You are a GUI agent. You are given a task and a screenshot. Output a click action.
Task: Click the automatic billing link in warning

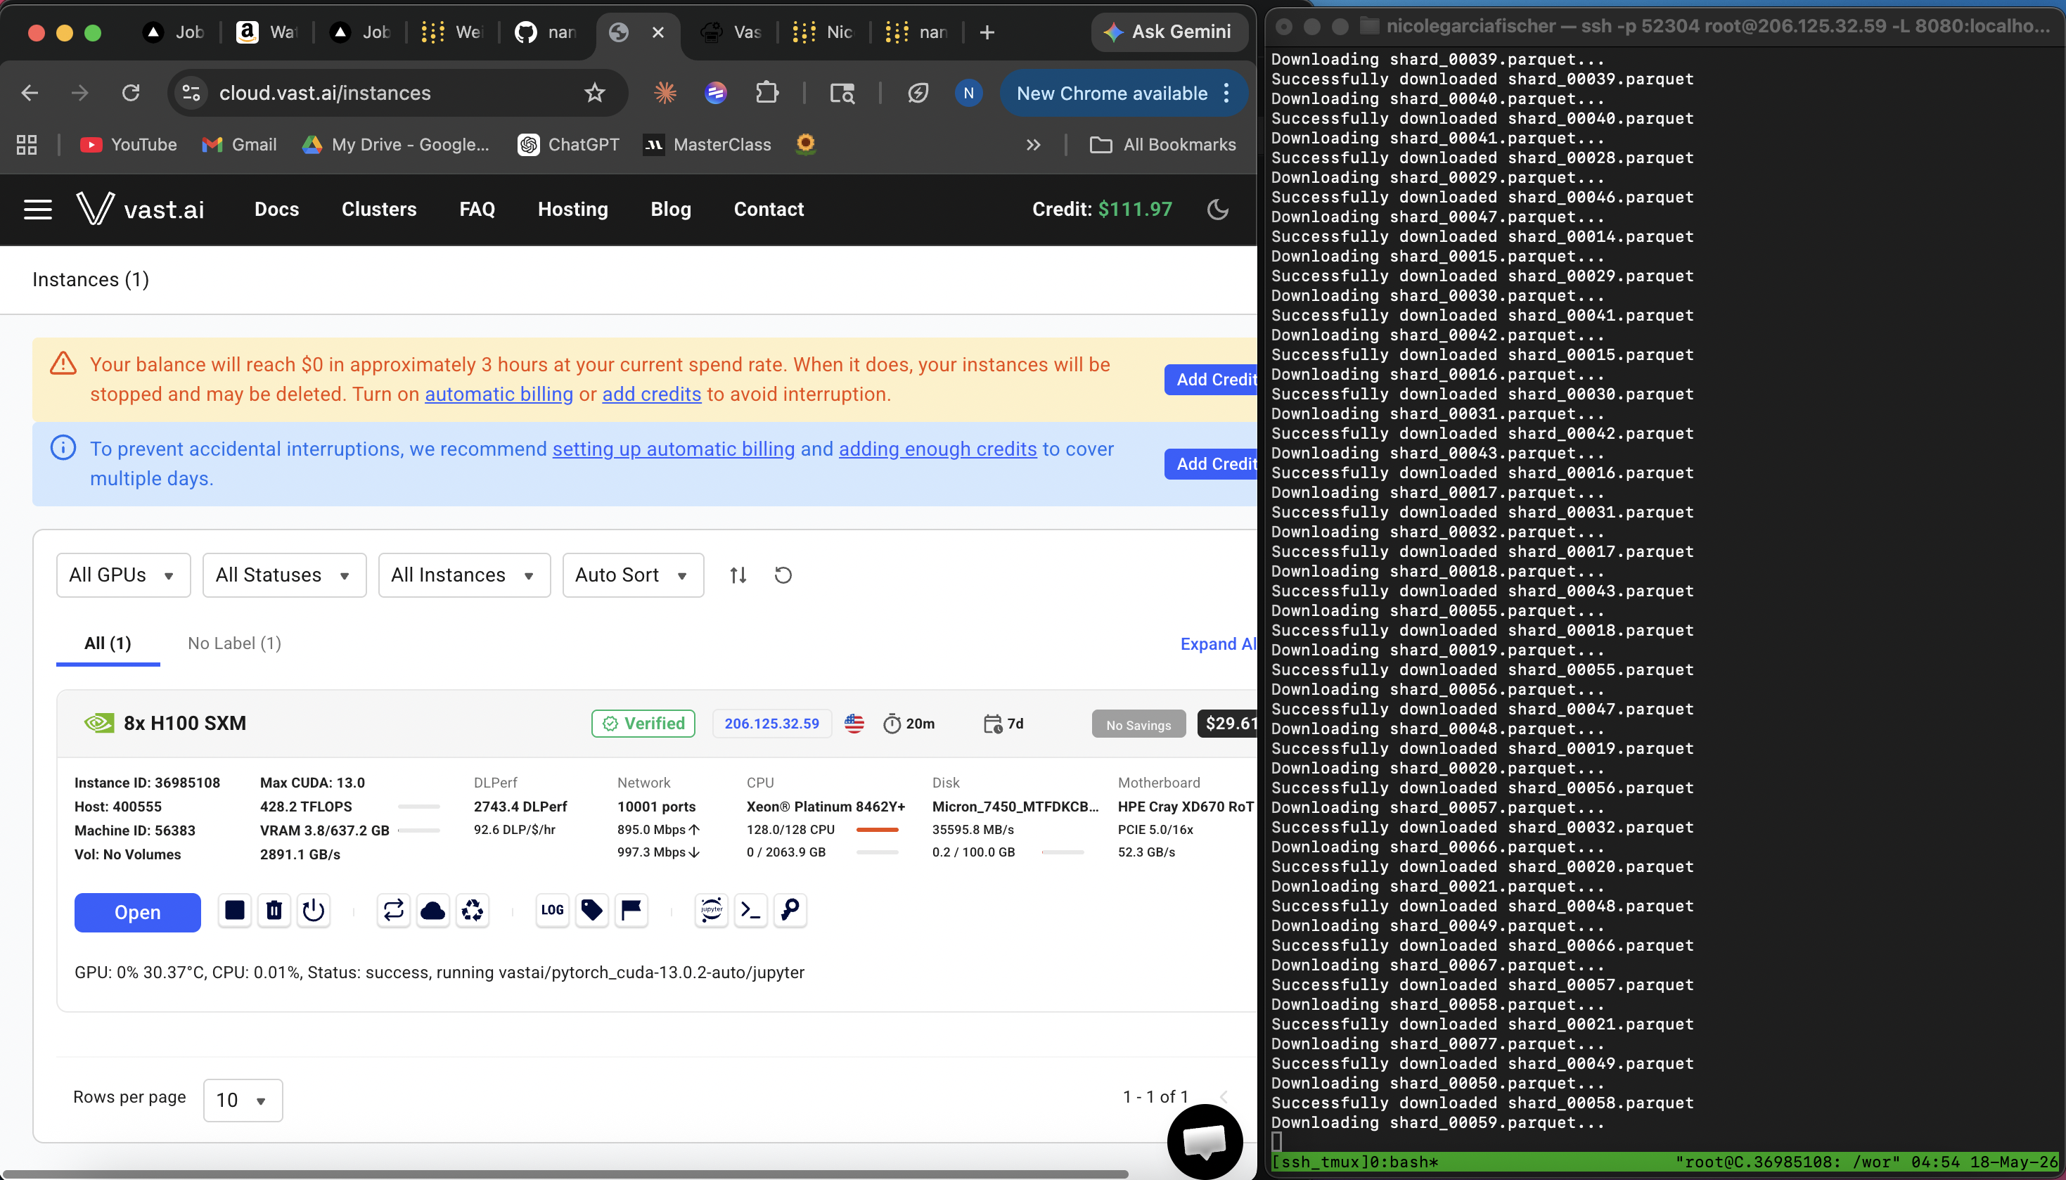click(499, 395)
